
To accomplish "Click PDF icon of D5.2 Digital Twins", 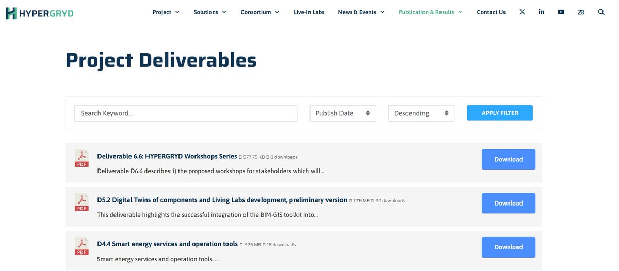I will tap(82, 202).
